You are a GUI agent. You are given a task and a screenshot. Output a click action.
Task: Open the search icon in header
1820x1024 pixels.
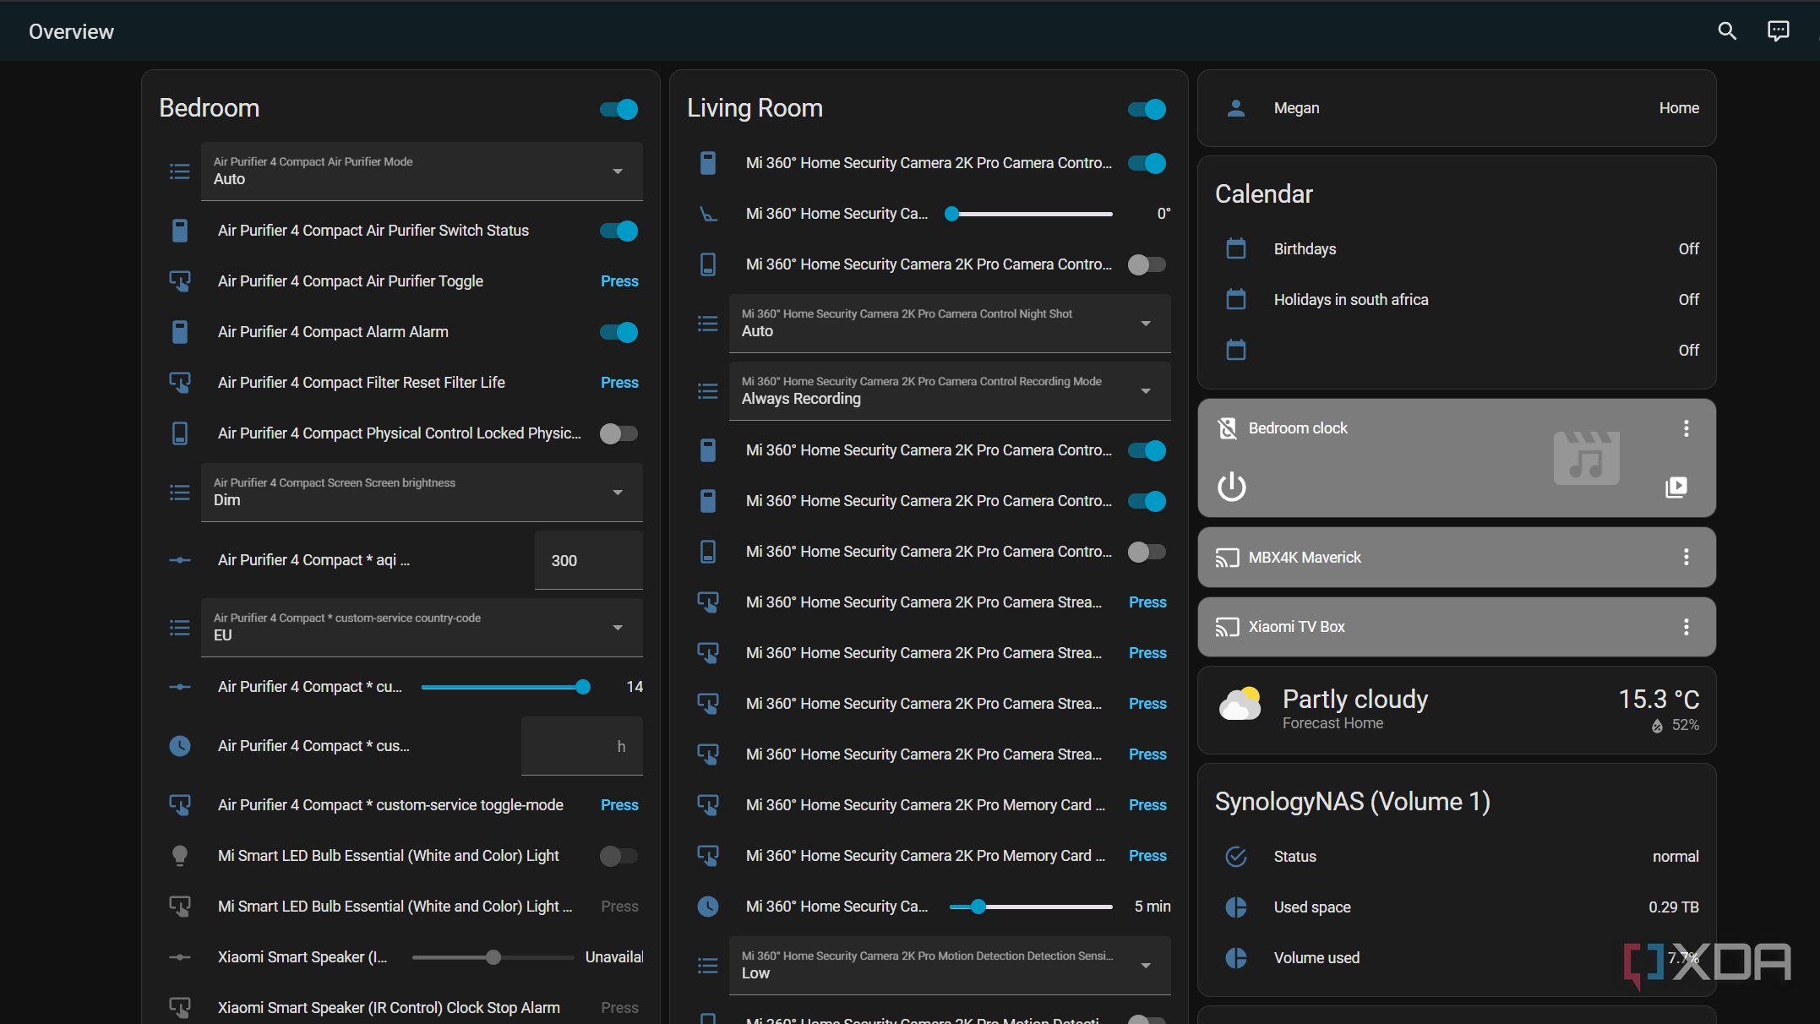[x=1727, y=31]
